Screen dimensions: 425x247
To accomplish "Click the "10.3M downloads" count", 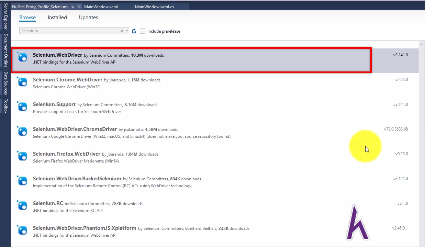I will point(147,55).
